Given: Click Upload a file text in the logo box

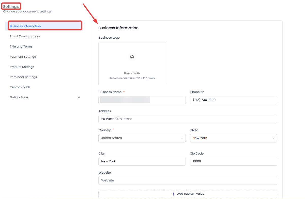Looking at the screenshot, I should (132, 73).
